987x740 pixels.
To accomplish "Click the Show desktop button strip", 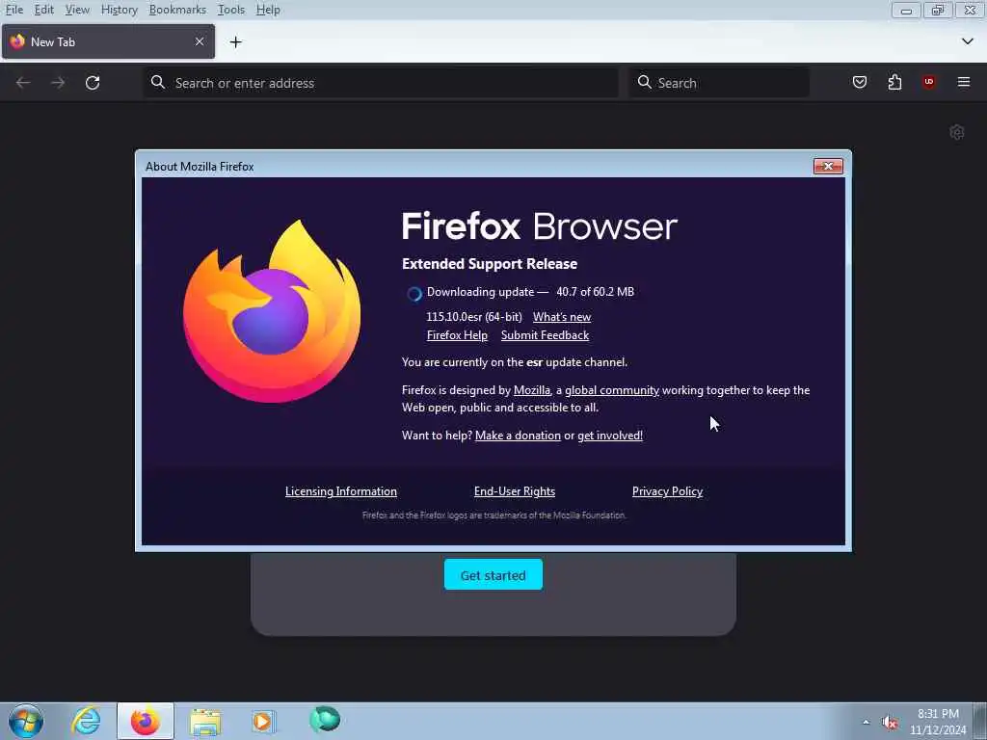I will pyautogui.click(x=980, y=721).
